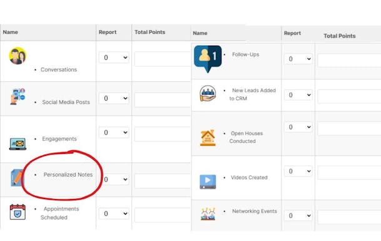Click the New Leads Added to CRM label
This screenshot has height=241, width=381.
253,95
